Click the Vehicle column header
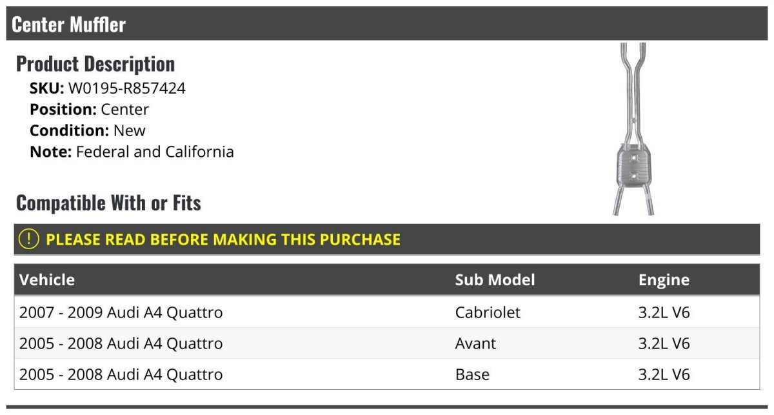774x415 pixels. pyautogui.click(x=47, y=279)
